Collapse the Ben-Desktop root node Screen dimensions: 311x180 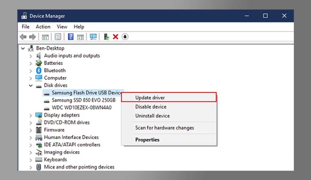(23, 48)
